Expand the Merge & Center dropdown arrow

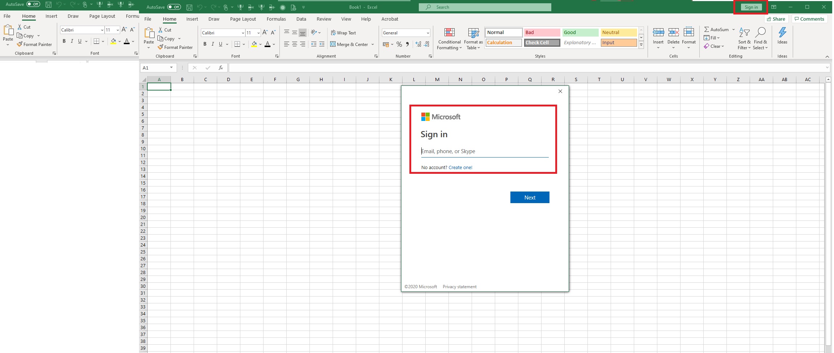tap(372, 44)
